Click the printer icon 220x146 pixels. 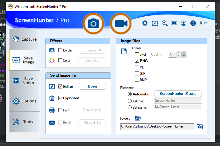pos(52,110)
